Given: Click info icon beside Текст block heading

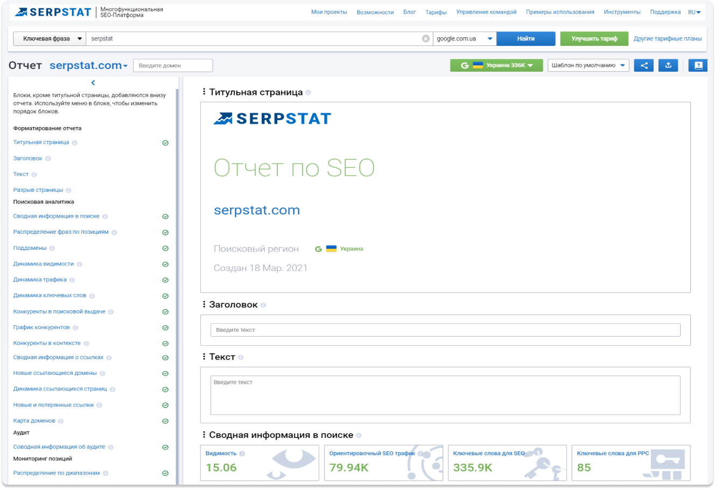Looking at the screenshot, I should click(x=241, y=357).
